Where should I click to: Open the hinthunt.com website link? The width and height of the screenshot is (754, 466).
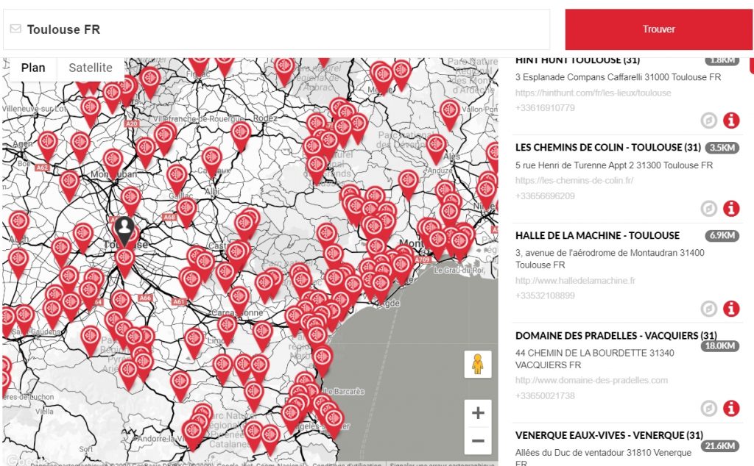pos(593,93)
